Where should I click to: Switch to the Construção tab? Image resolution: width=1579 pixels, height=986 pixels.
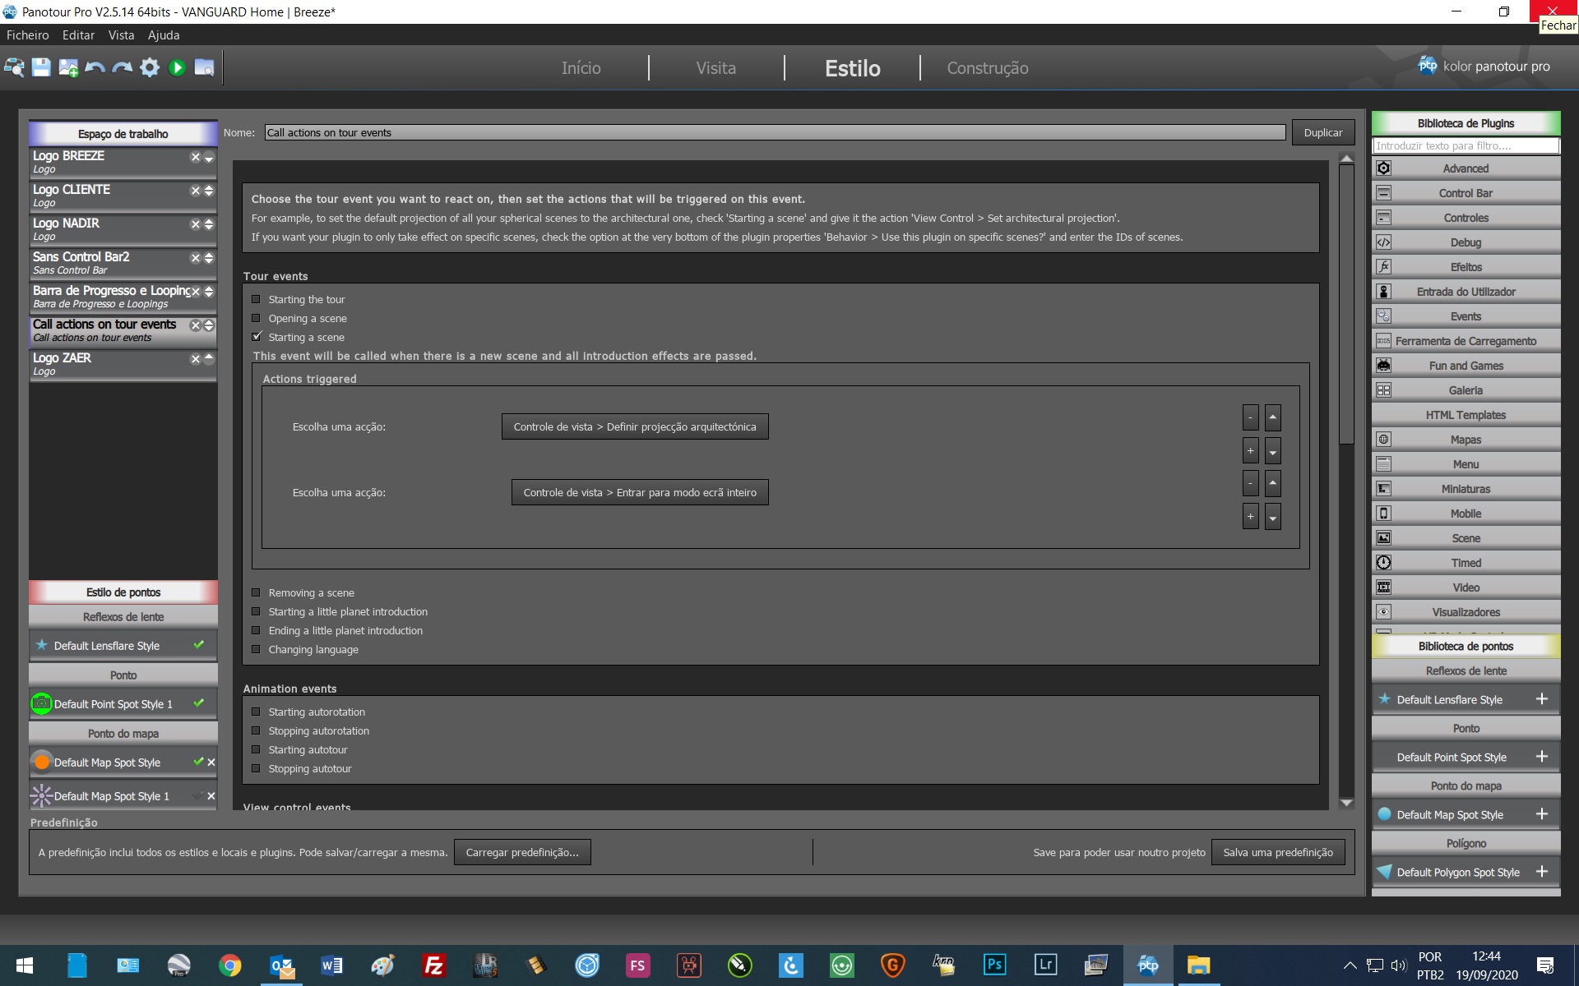(988, 68)
